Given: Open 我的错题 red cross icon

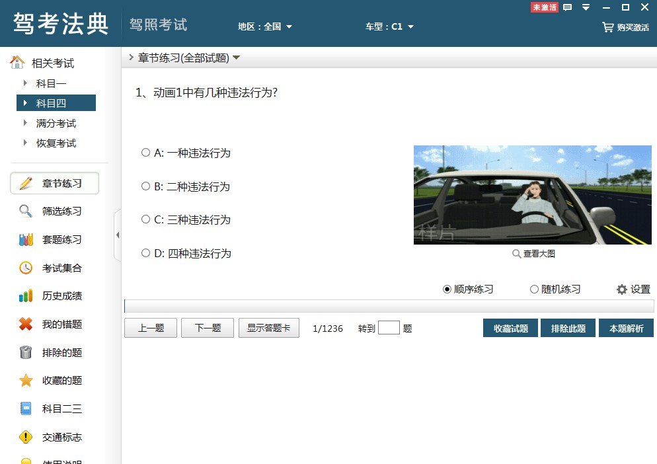Looking at the screenshot, I should 26,325.
